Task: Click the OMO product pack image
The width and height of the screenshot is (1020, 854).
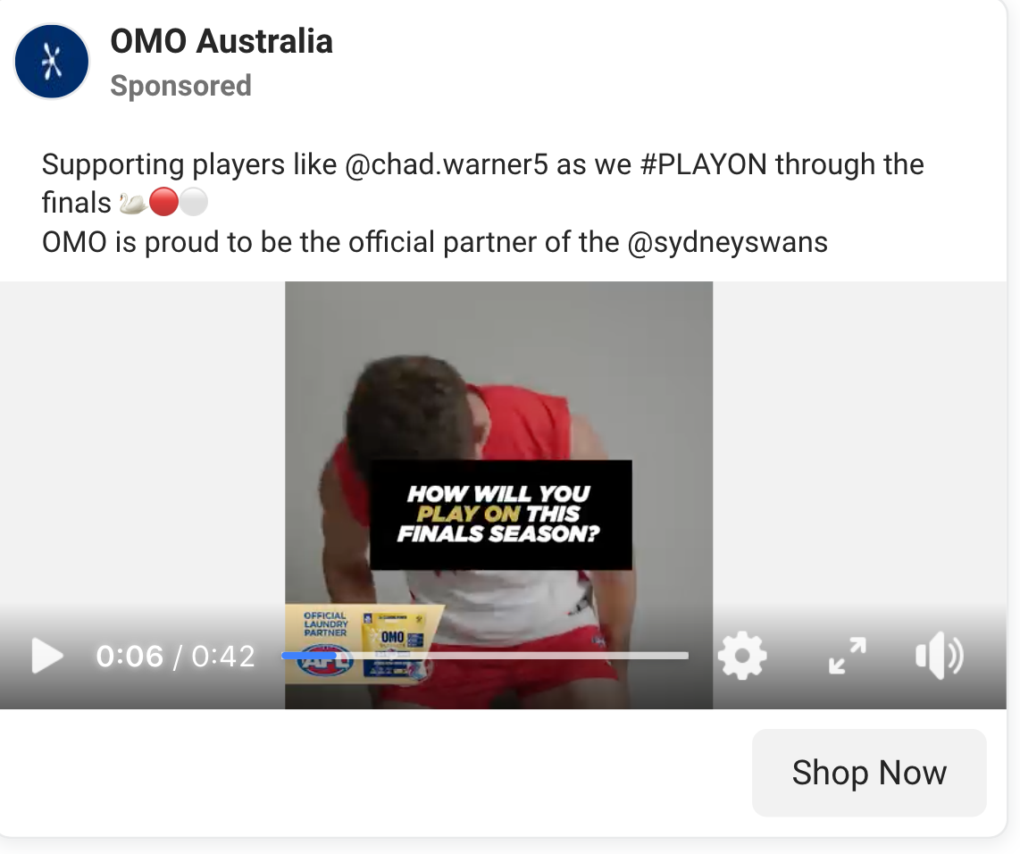Action: [x=394, y=644]
